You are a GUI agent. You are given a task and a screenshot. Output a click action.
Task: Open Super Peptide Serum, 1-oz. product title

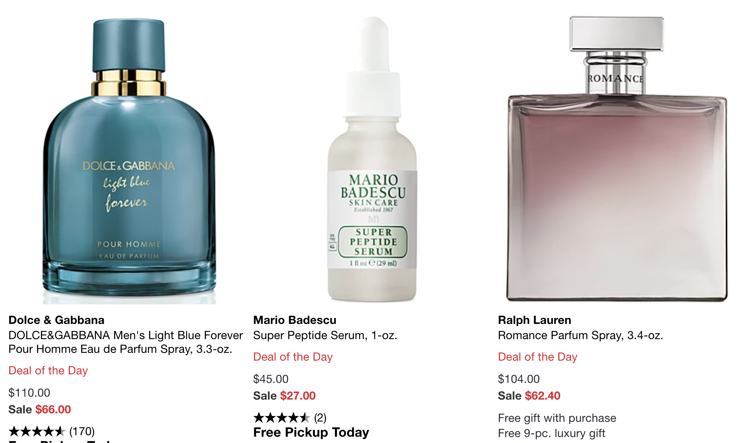[x=325, y=335]
